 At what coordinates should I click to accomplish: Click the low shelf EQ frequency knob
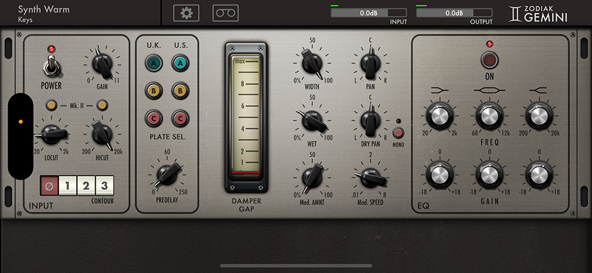(438, 116)
